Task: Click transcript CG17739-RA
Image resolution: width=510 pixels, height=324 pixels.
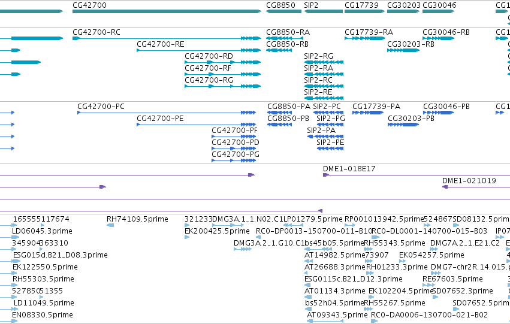Action: pyautogui.click(x=365, y=38)
